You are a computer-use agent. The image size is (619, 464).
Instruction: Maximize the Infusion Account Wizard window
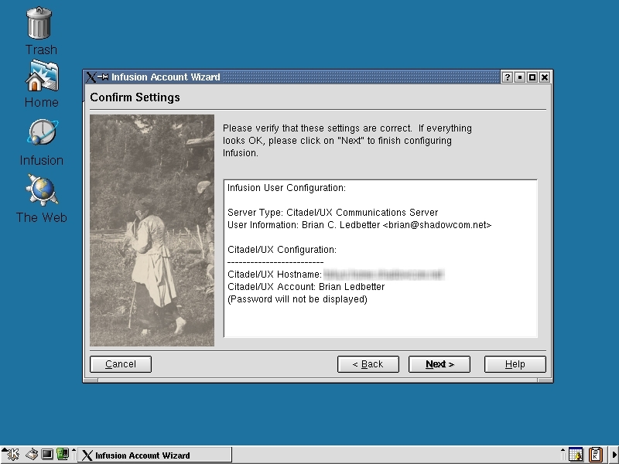click(x=532, y=77)
